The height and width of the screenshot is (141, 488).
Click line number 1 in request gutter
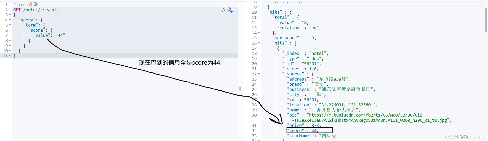click(x=6, y=4)
